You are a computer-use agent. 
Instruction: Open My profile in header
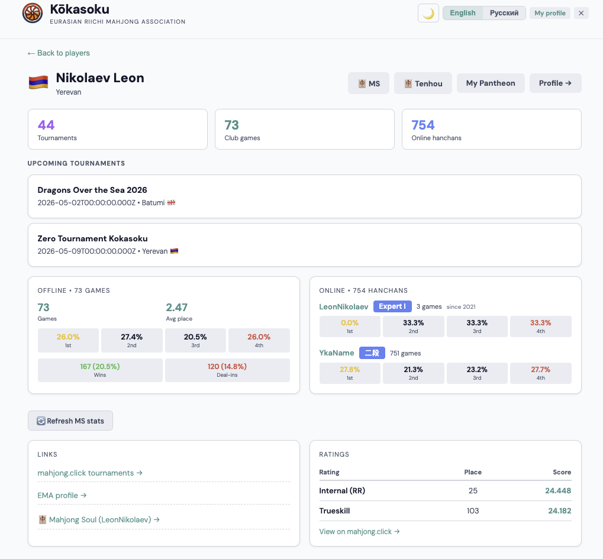(550, 13)
